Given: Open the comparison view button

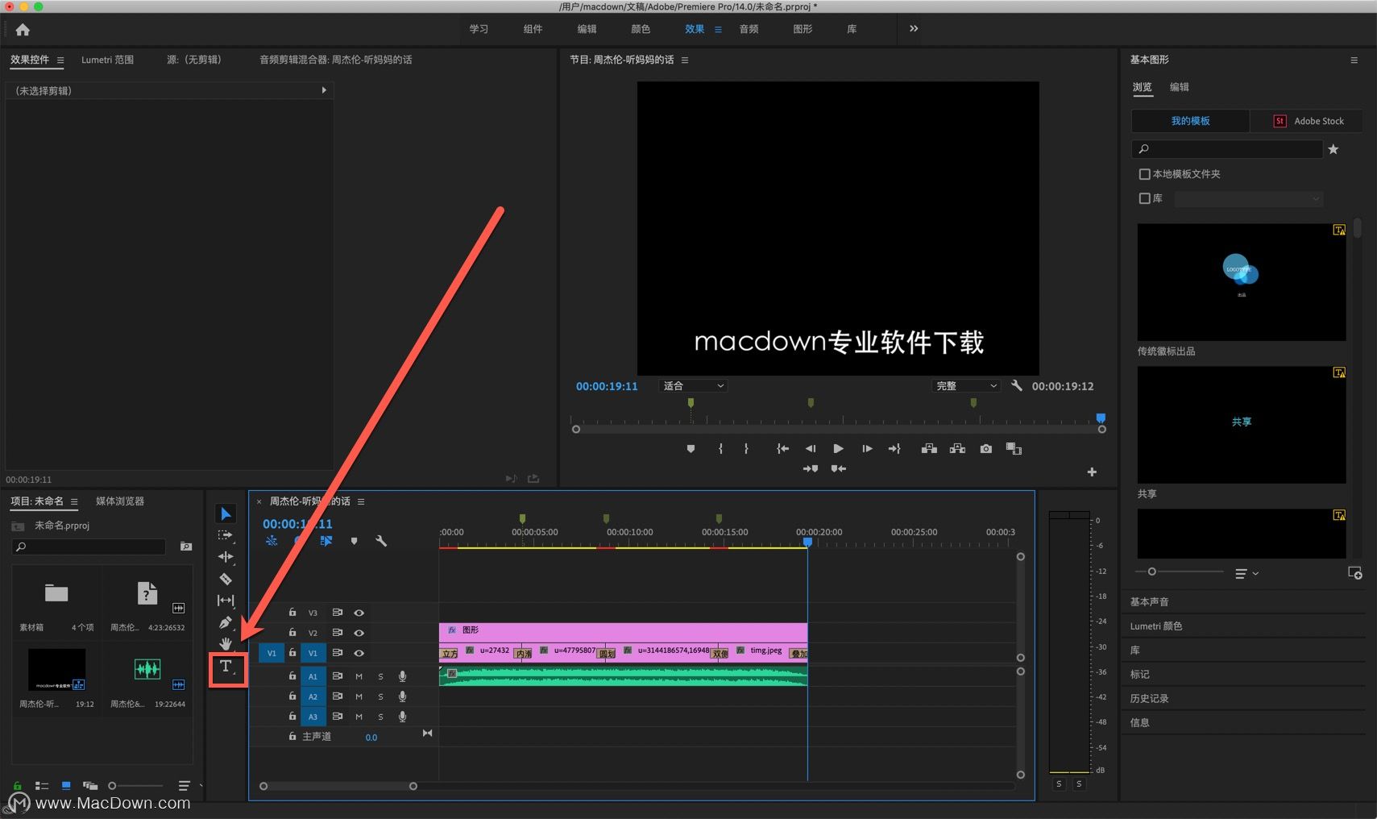Looking at the screenshot, I should [1014, 449].
